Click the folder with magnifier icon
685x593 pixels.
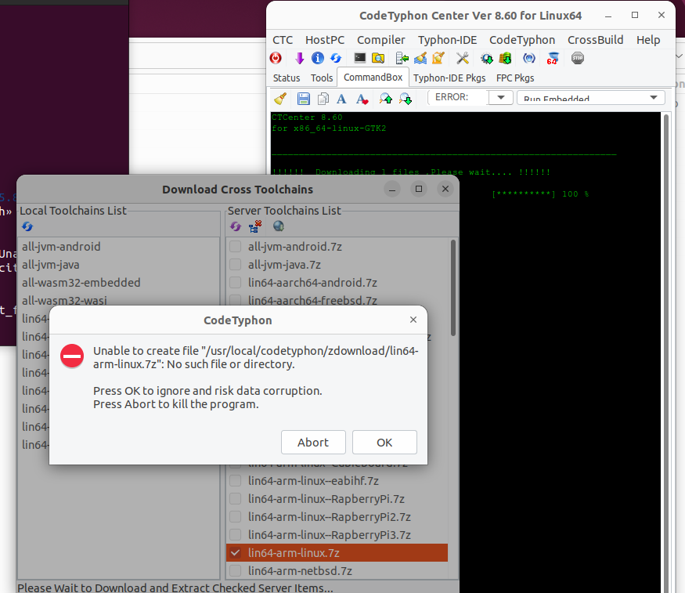[378, 58]
